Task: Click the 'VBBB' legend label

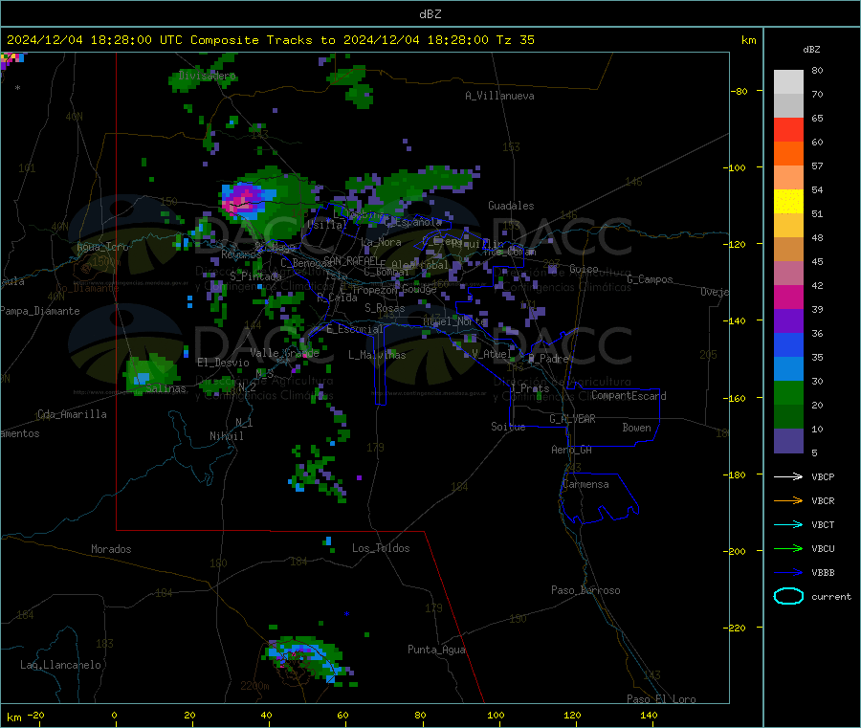Action: pos(823,573)
